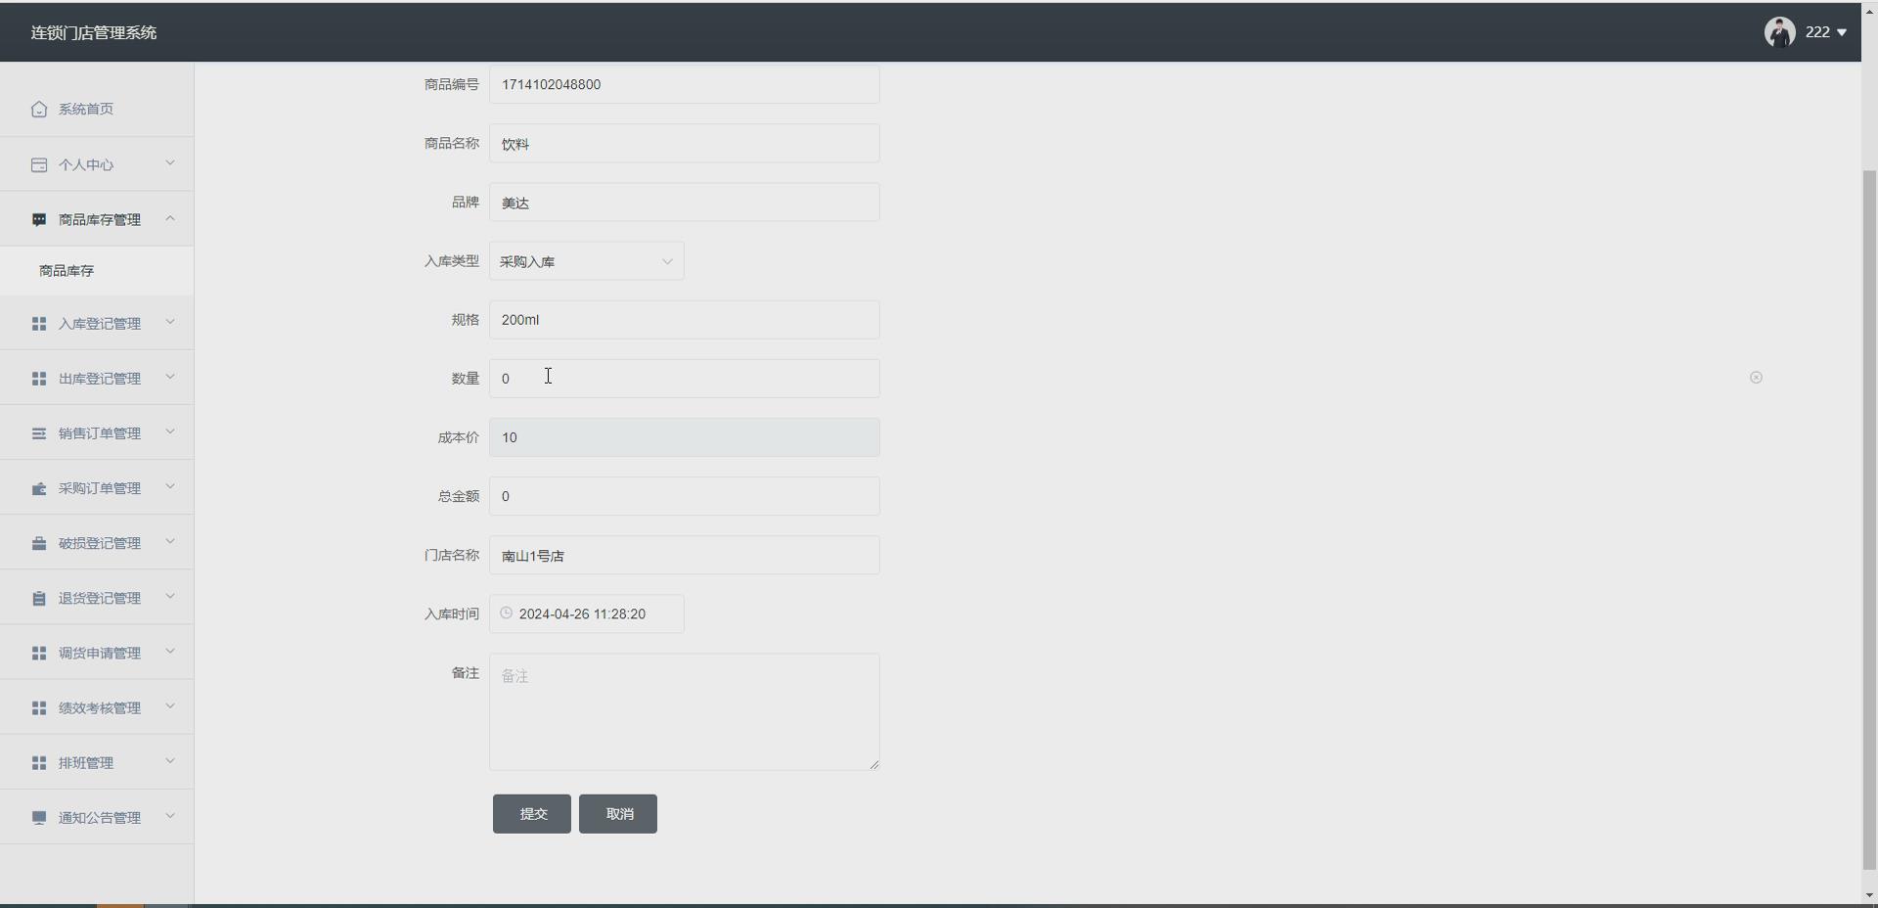1878x908 pixels.
Task: Open the 排班管理 menu
Action: (97, 762)
